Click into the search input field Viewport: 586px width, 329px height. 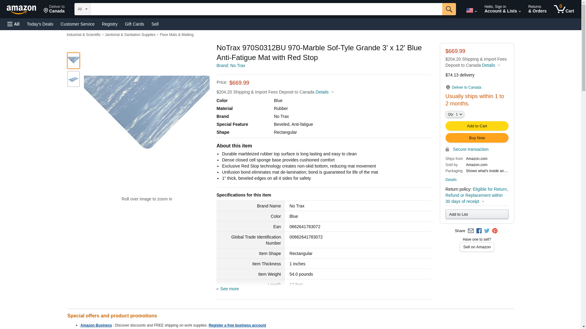(x=266, y=9)
